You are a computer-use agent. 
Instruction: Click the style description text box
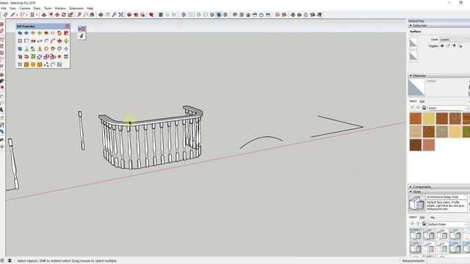[x=446, y=206]
